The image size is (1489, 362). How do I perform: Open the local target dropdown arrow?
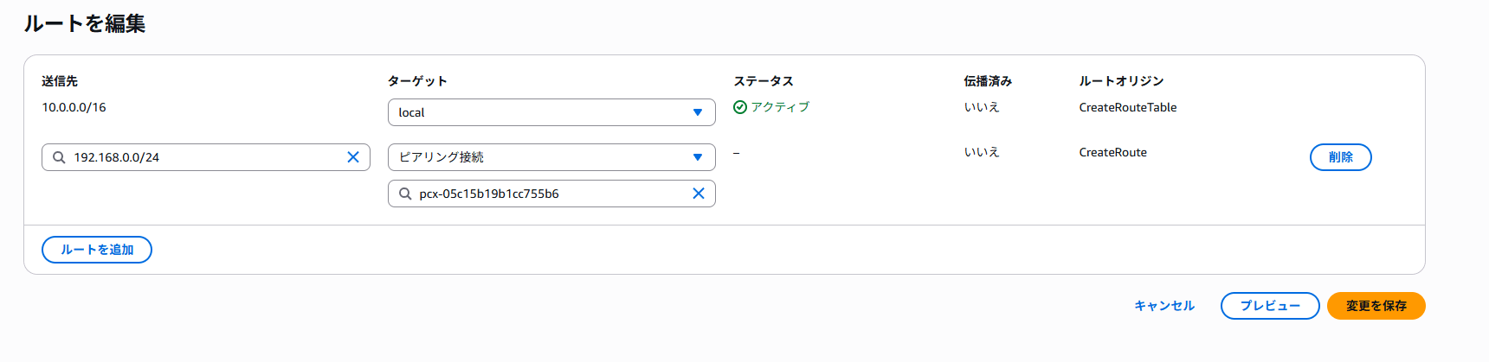pyautogui.click(x=698, y=112)
